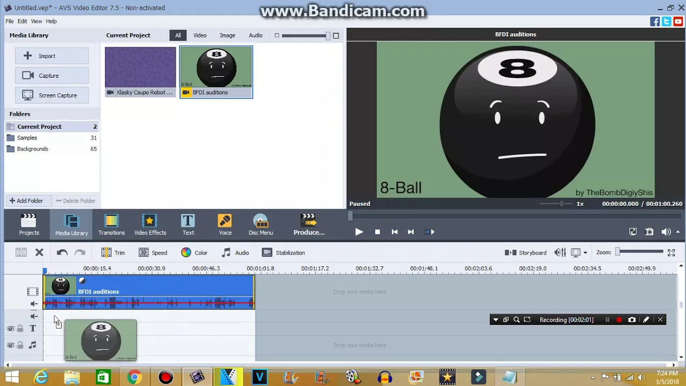The image size is (686, 386).
Task: Open the Color correction tool
Action: (194, 253)
